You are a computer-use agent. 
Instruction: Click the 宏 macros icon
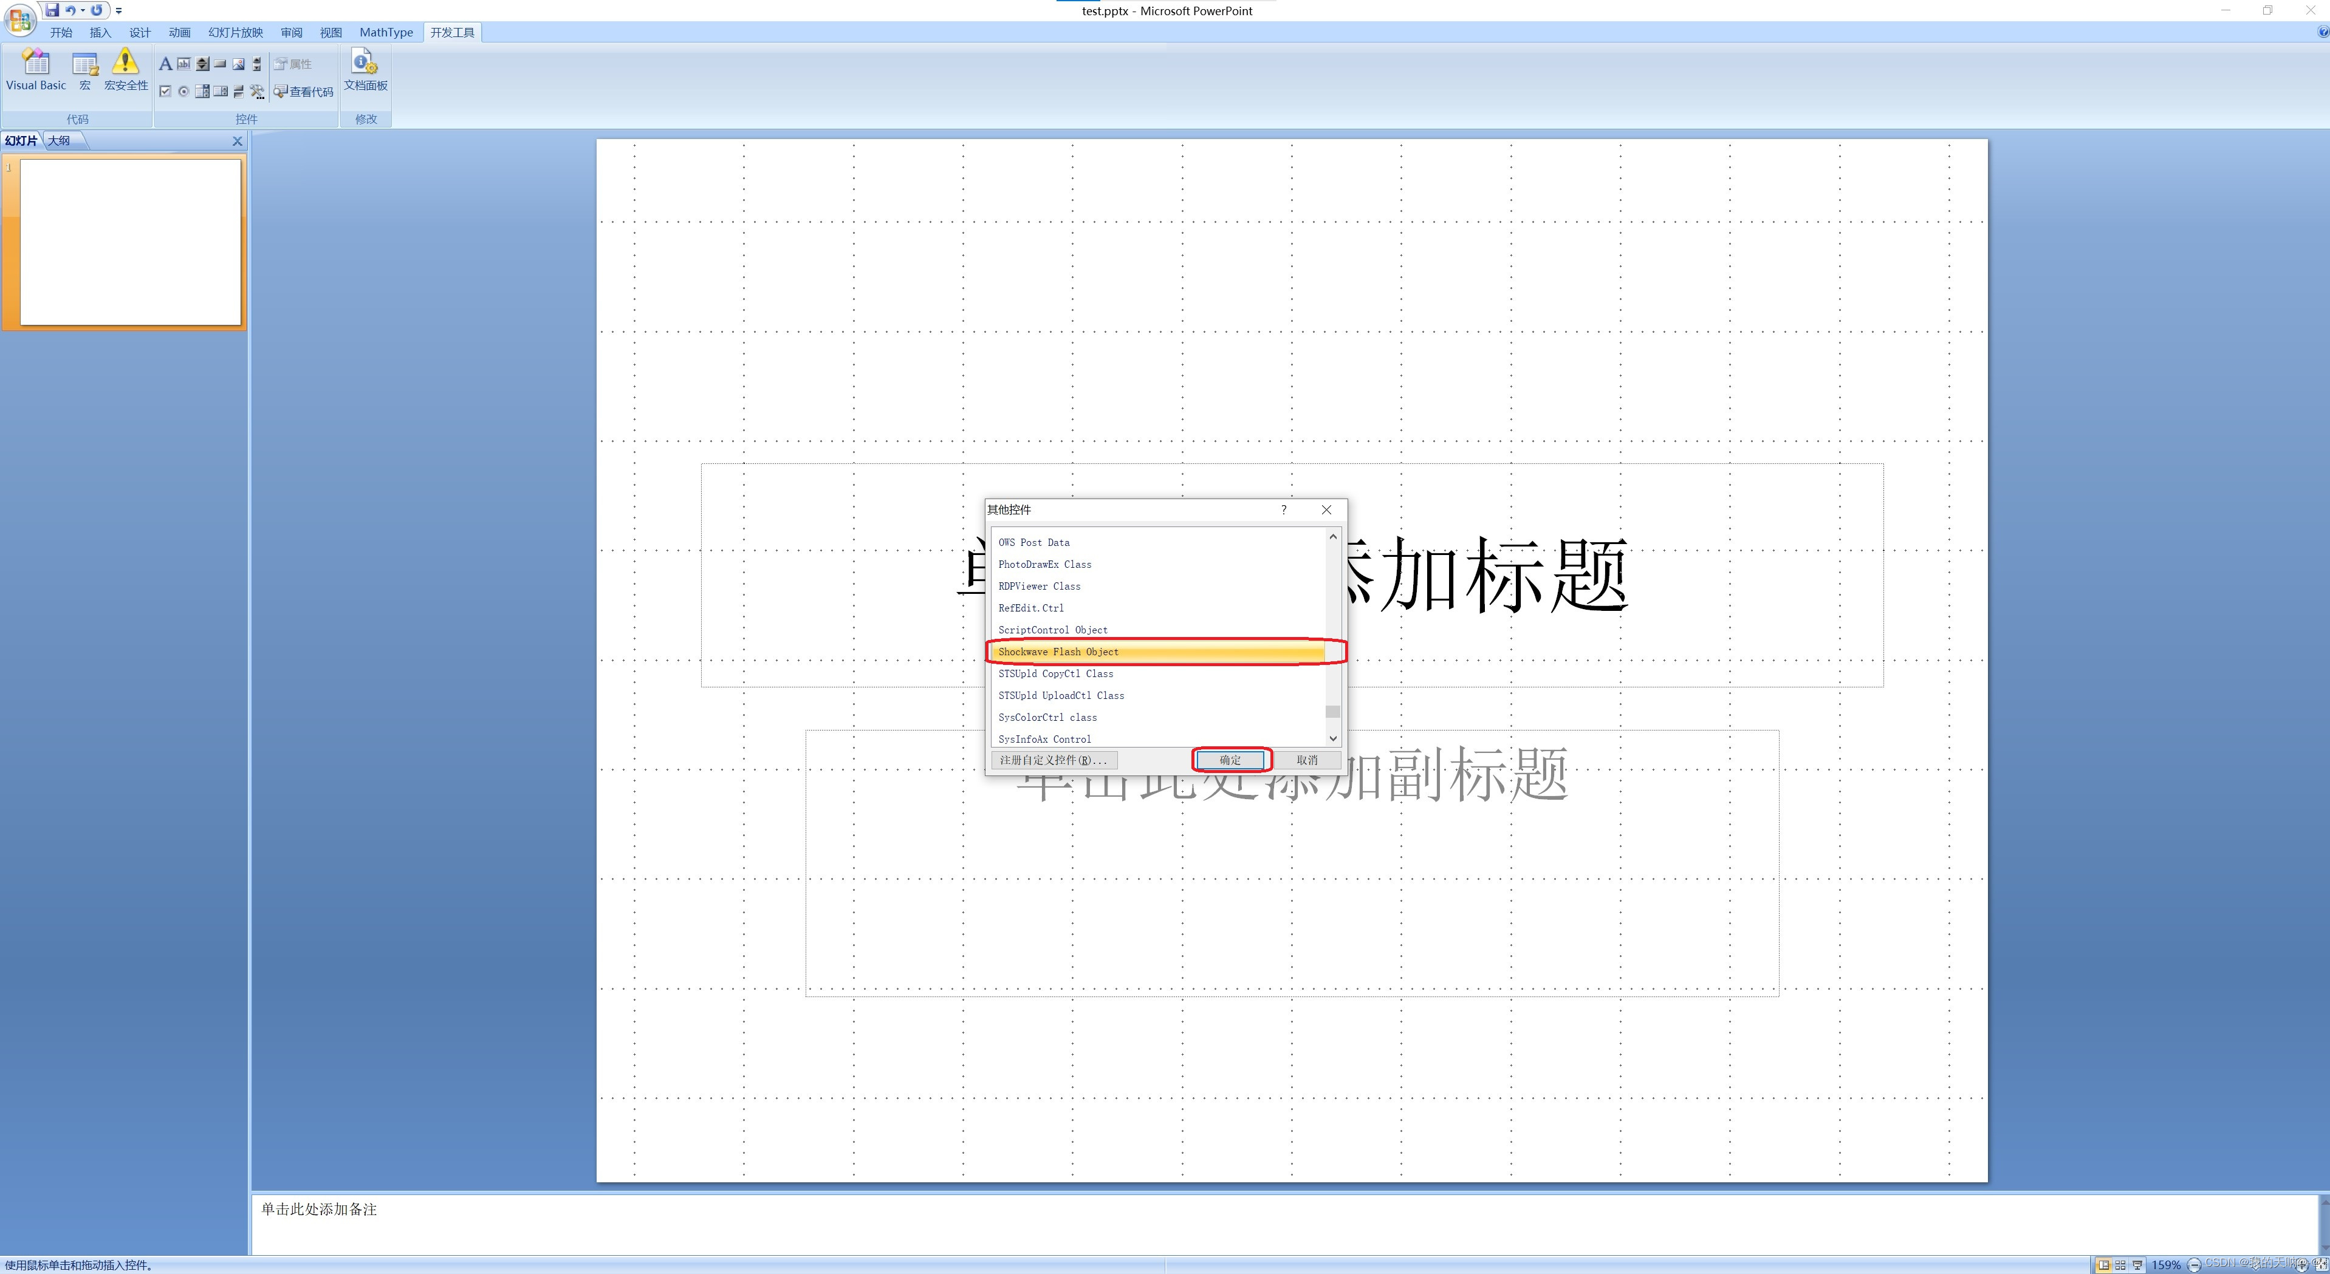click(x=85, y=70)
